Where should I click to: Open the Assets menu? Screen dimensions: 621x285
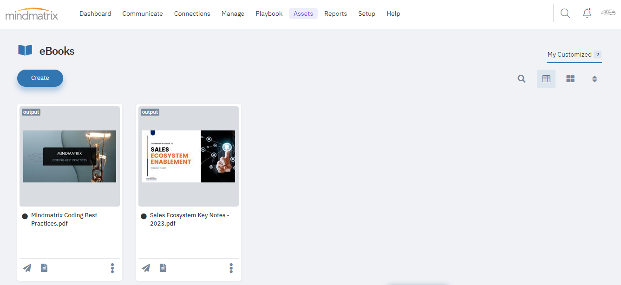pos(303,13)
